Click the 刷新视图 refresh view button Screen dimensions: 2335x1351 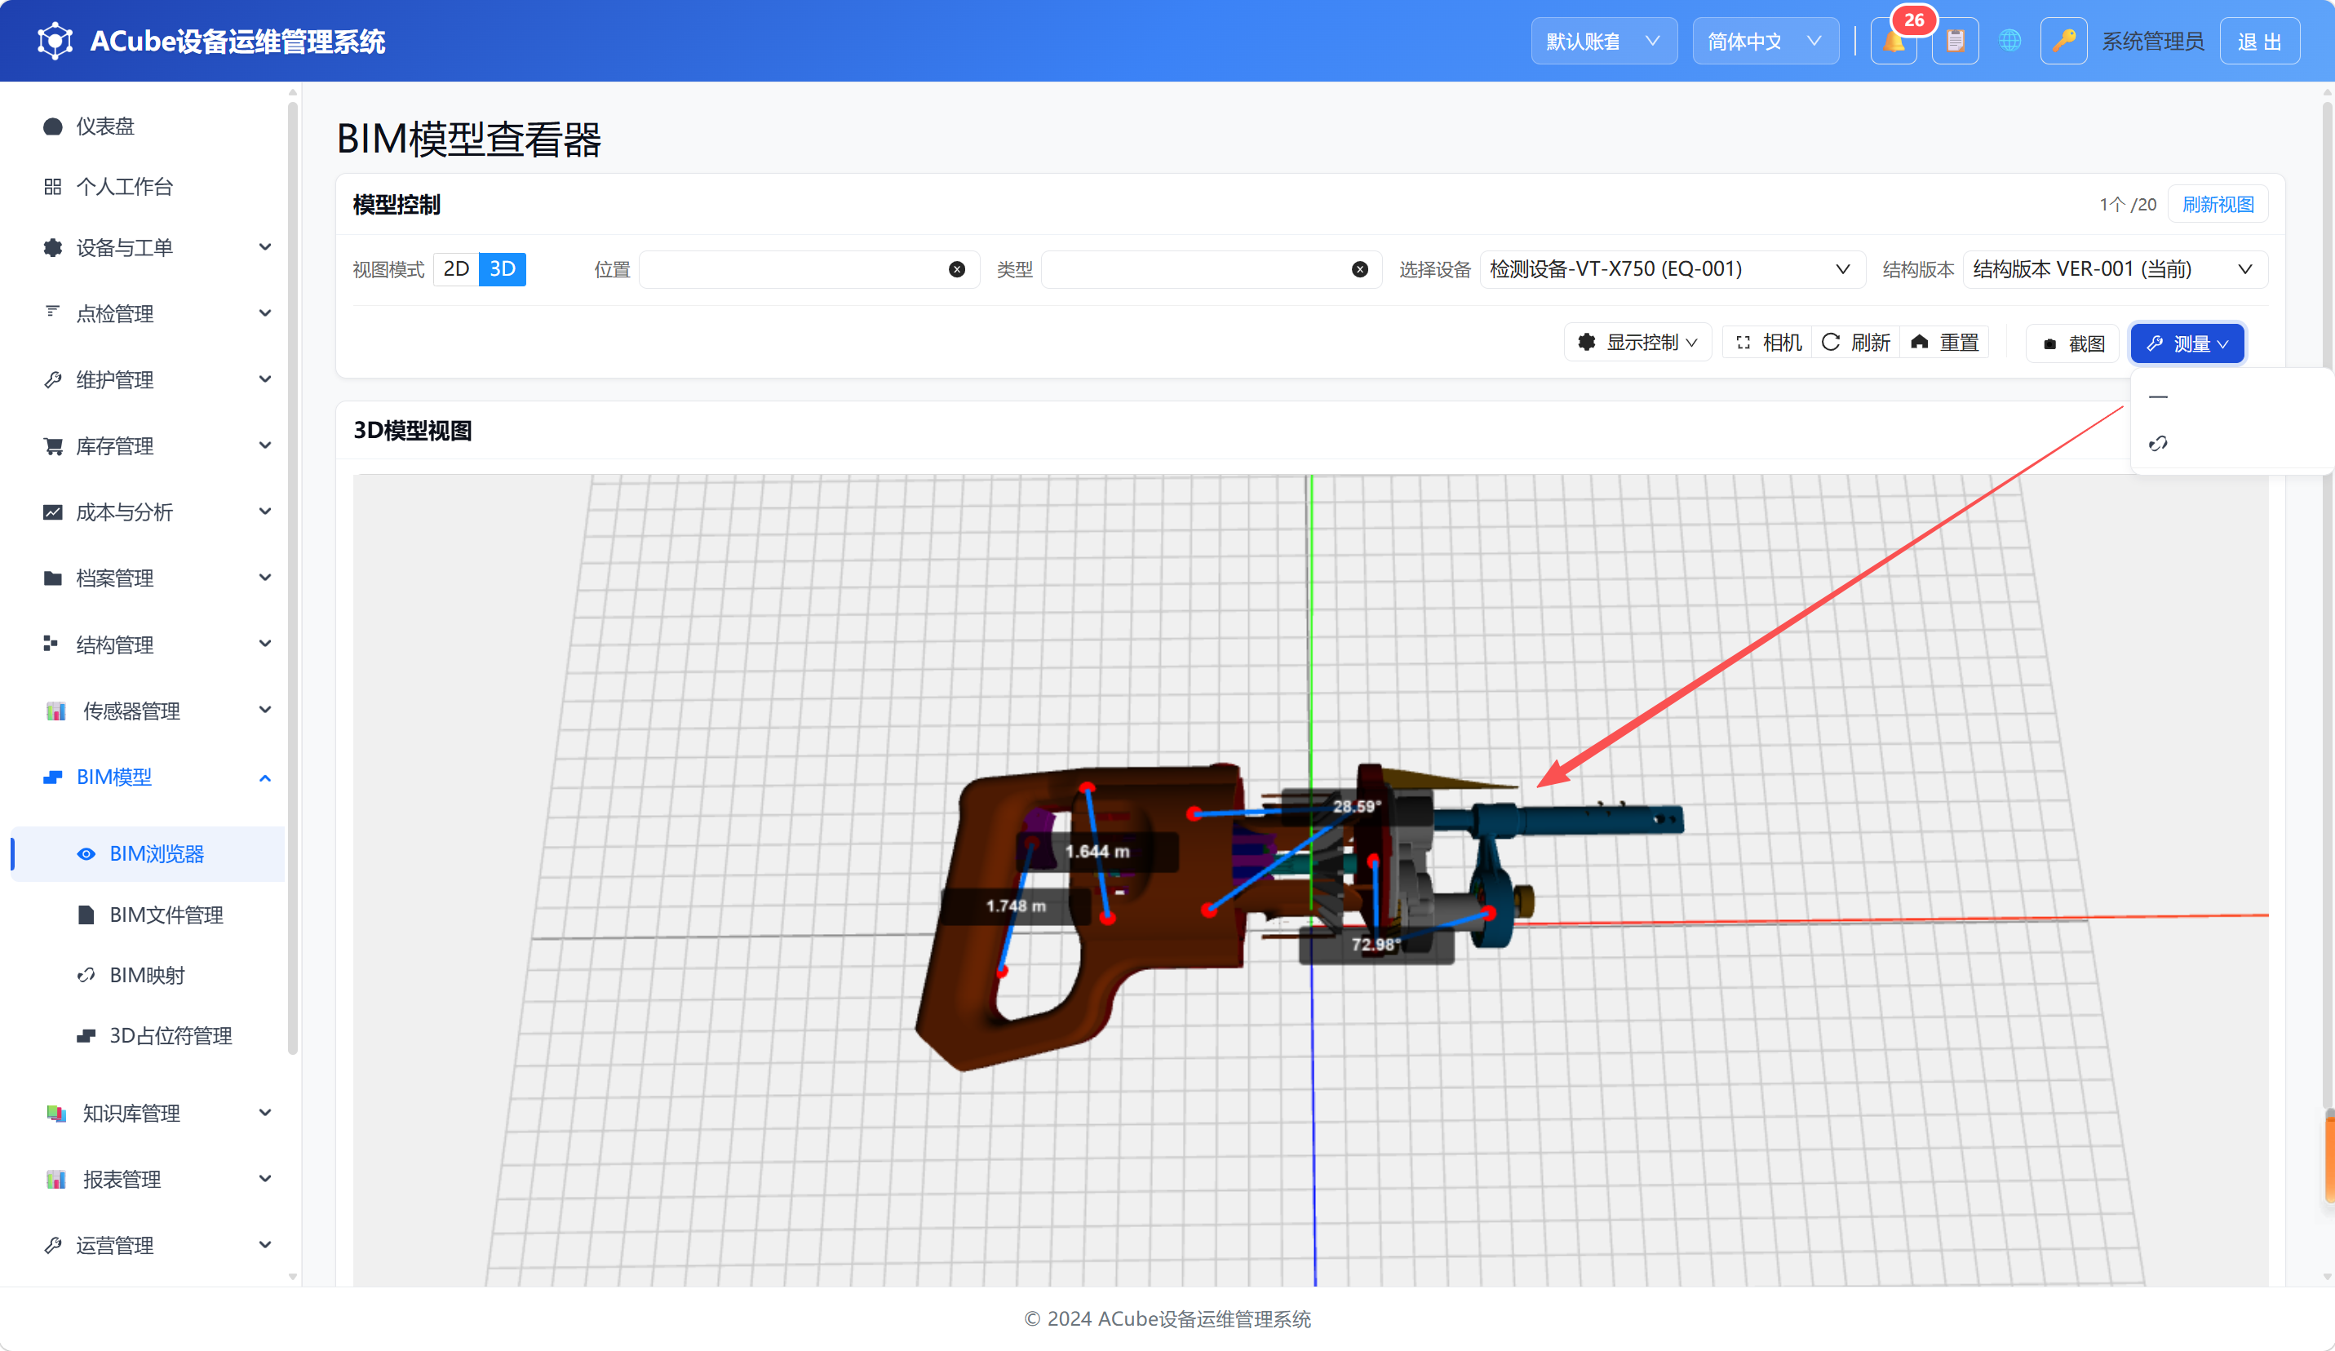(x=2218, y=205)
